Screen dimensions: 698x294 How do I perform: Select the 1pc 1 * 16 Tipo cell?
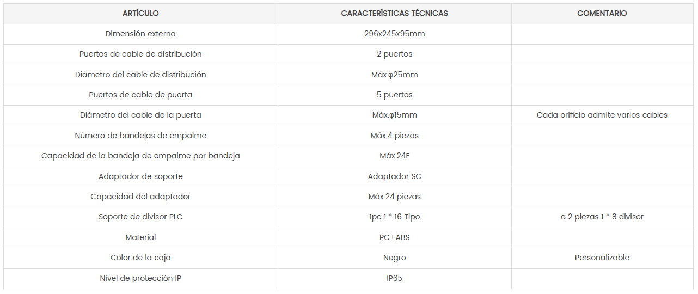point(395,217)
